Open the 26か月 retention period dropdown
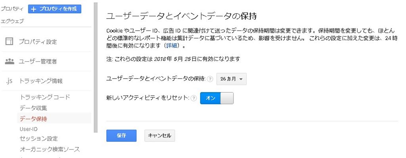 [232, 79]
